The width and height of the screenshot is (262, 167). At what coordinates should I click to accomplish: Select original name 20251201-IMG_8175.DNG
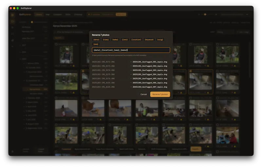pos(103,74)
